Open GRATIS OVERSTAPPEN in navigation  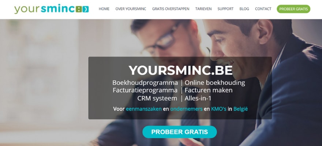pyautogui.click(x=171, y=9)
